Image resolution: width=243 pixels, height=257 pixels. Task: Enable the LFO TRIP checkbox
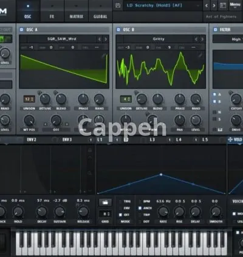[140, 215]
